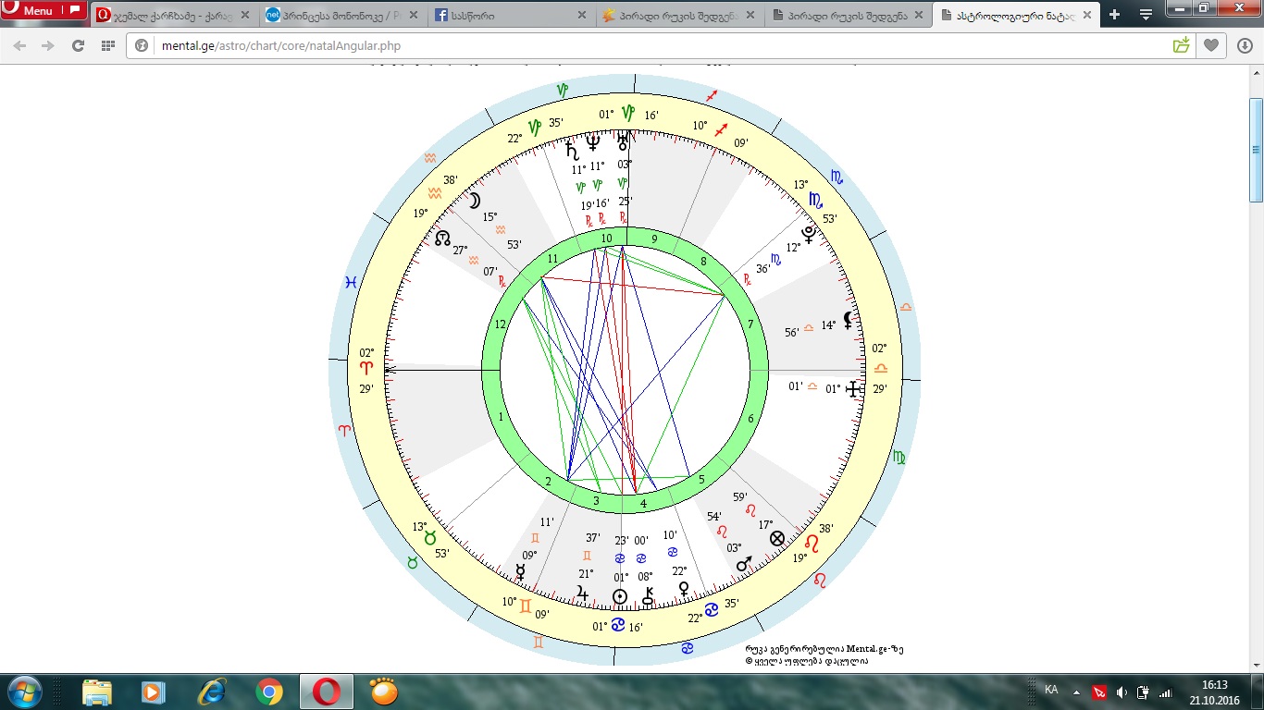Select the Chiron key glyph
Viewport: 1264px width, 710px height.
[648, 597]
